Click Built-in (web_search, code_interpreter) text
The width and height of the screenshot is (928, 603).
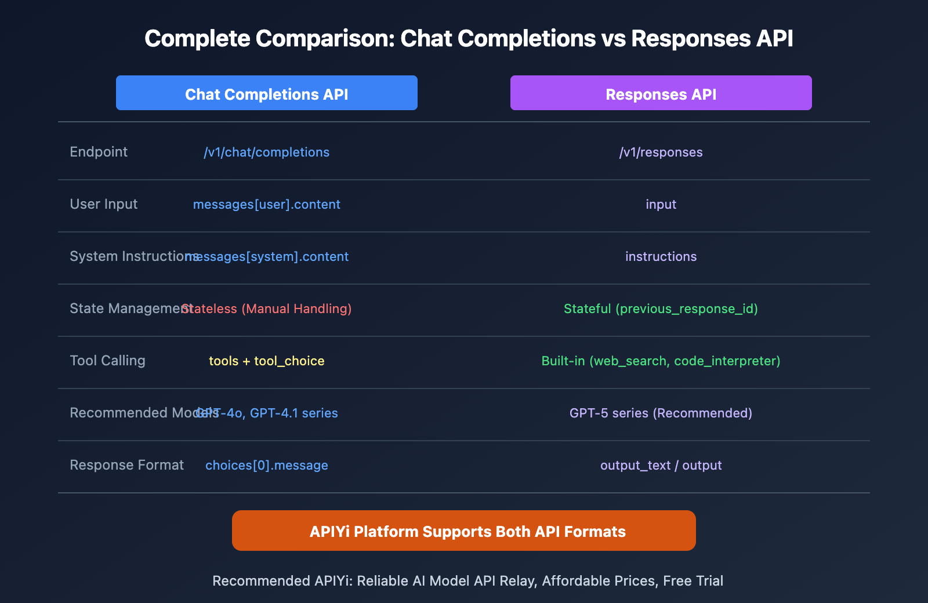pos(661,361)
